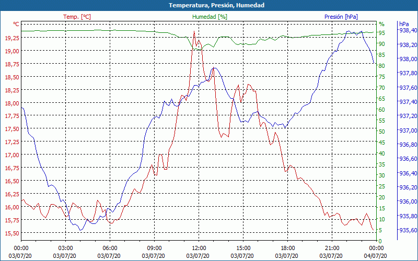Click the chart title 'Temperatura, Presión, Humedad'
This screenshot has height=261, width=418.
[x=216, y=5]
